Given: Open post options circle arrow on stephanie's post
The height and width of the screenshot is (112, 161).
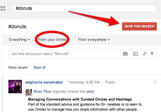Looking at the screenshot, I should tap(155, 82).
